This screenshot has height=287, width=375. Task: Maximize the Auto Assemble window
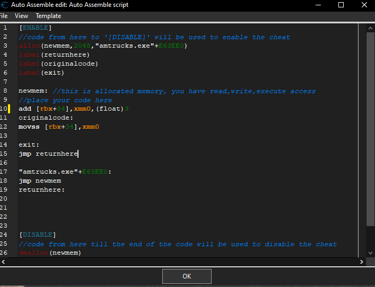click(x=341, y=5)
